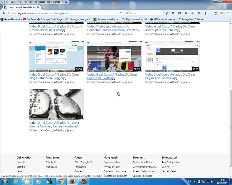Viewport: 232px width, 185px height.
Task: Open Dailymotion Games footer link
Action: [x=143, y=162]
